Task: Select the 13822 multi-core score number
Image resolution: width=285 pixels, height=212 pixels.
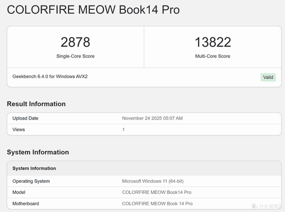Action: coord(213,42)
